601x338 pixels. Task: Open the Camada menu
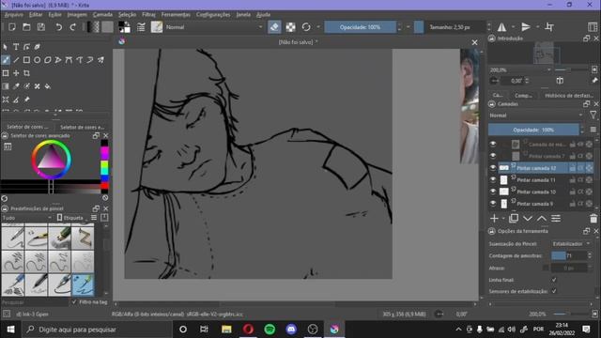[x=102, y=15]
